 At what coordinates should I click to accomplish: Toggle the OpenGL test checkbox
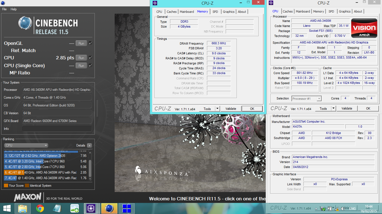pyautogui.click(x=90, y=43)
